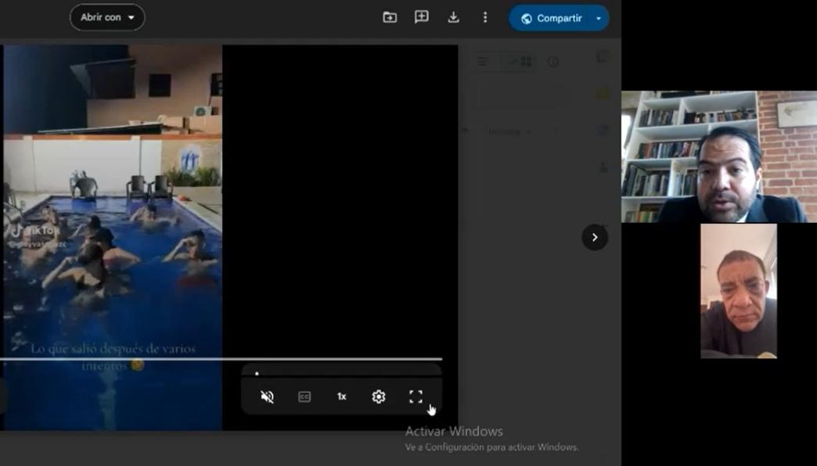Viewport: 817px width, 466px height.
Task: Click the dimmed list view icon
Action: tap(483, 62)
